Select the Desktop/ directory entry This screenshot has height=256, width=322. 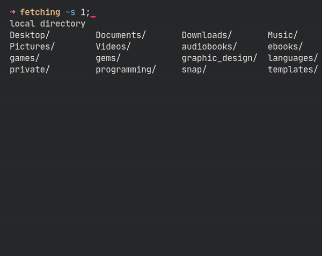tap(30, 35)
